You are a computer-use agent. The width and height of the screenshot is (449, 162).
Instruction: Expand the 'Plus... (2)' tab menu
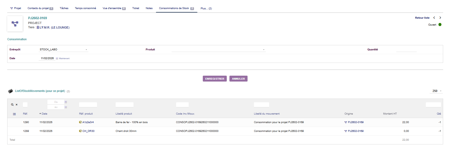206,9
